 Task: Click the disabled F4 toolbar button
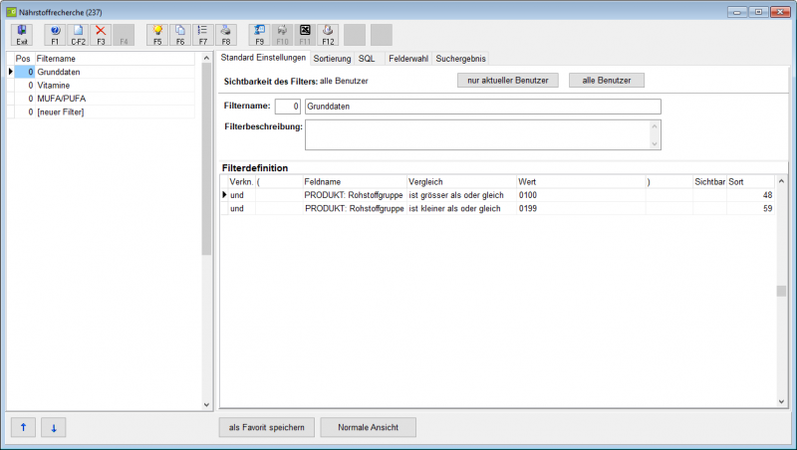coord(124,35)
